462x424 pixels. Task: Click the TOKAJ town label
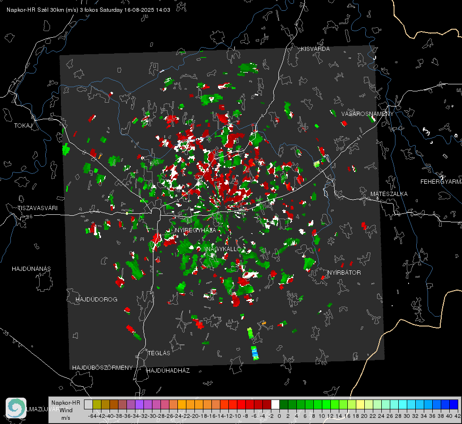coord(23,126)
